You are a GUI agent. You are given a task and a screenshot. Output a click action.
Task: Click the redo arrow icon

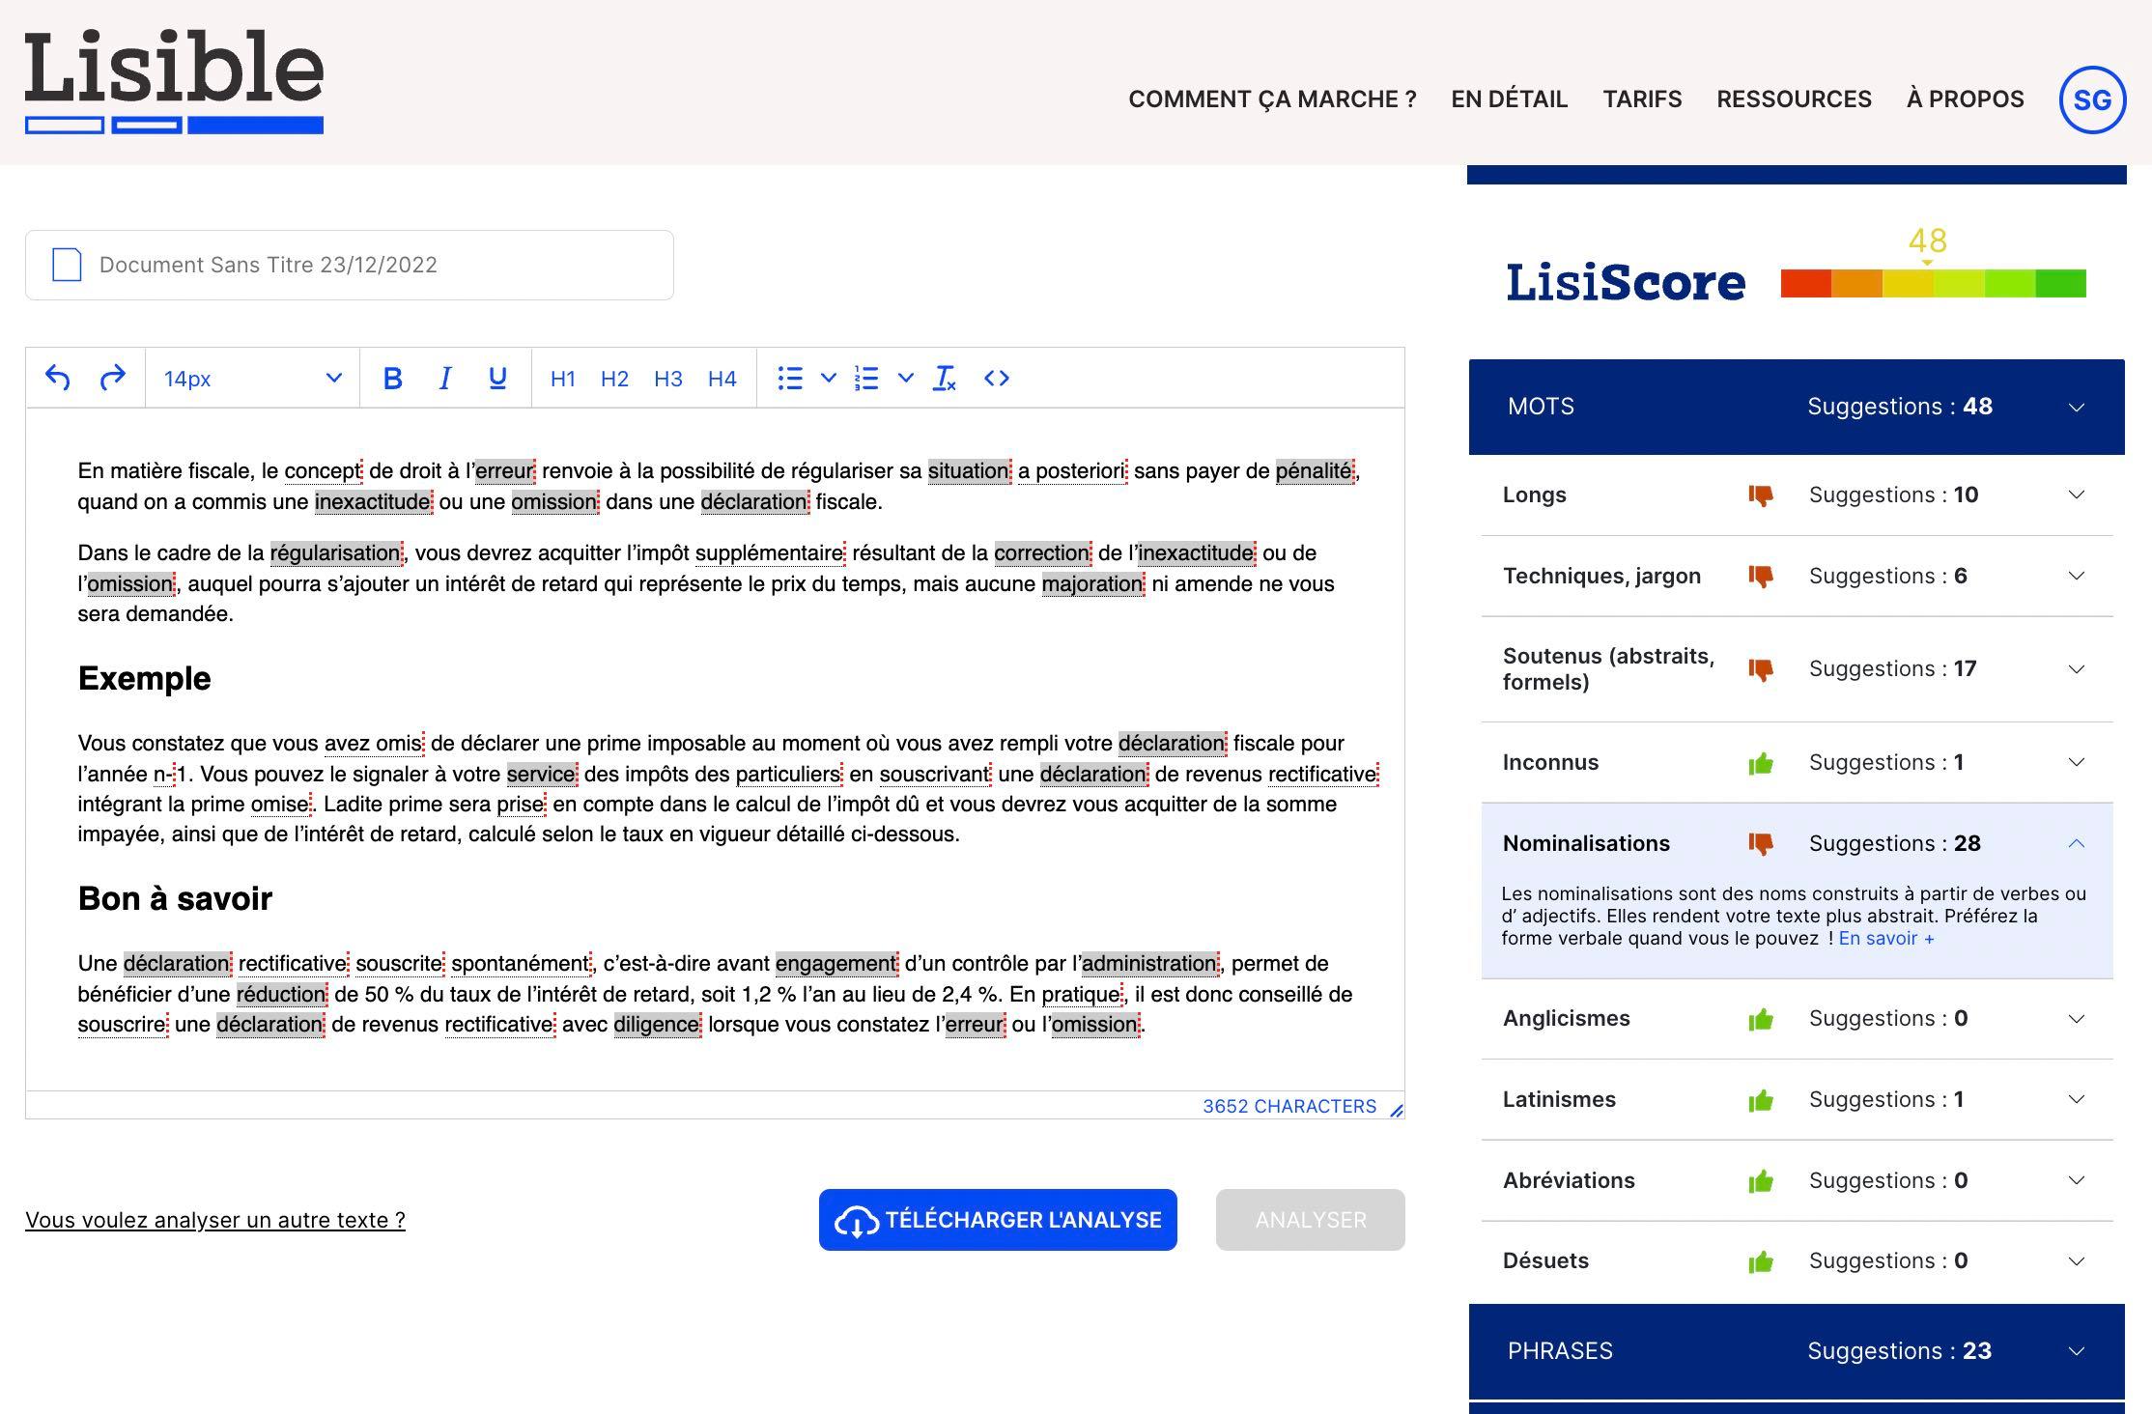[113, 379]
